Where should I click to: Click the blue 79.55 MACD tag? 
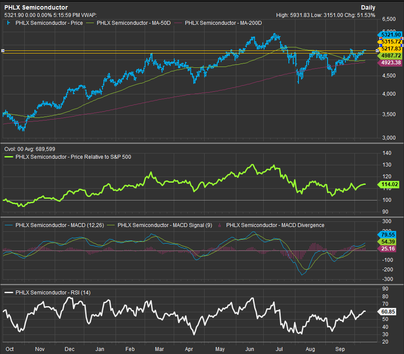point(387,234)
